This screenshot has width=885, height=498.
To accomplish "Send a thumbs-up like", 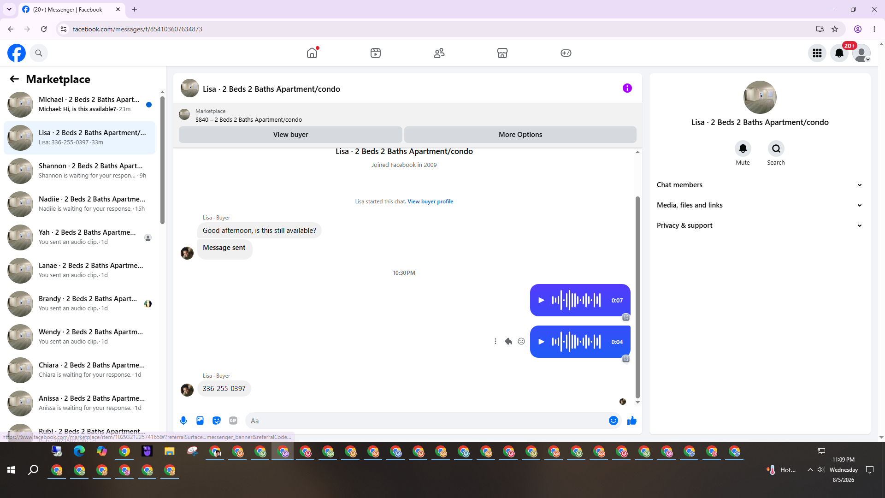I will [632, 421].
